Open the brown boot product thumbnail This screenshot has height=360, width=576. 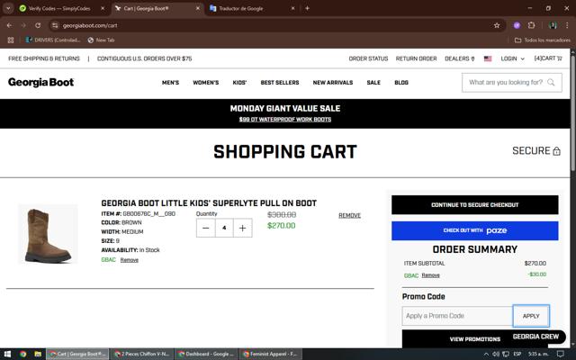point(48,234)
